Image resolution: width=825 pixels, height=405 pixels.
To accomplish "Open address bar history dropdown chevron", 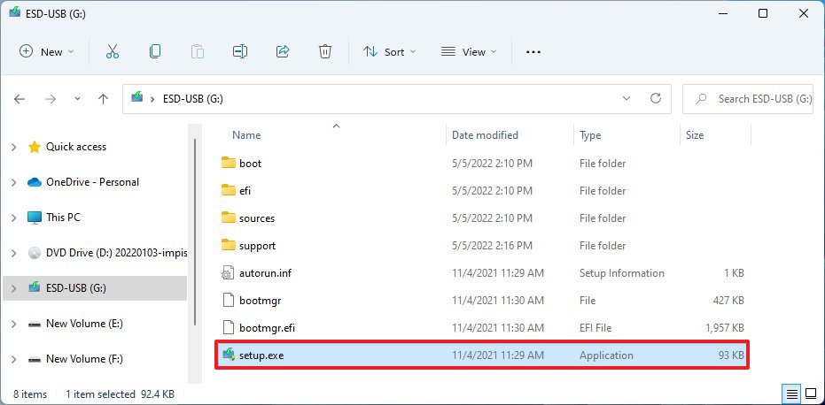I will [627, 98].
